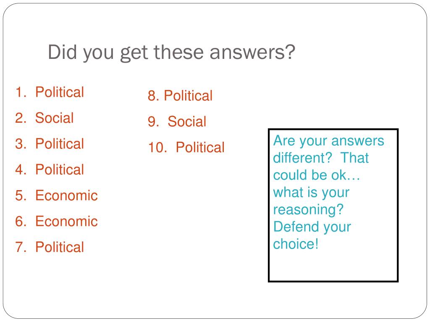Screen dimensions: 430x323
Task: Select answer 10 Political
Action: click(x=186, y=147)
